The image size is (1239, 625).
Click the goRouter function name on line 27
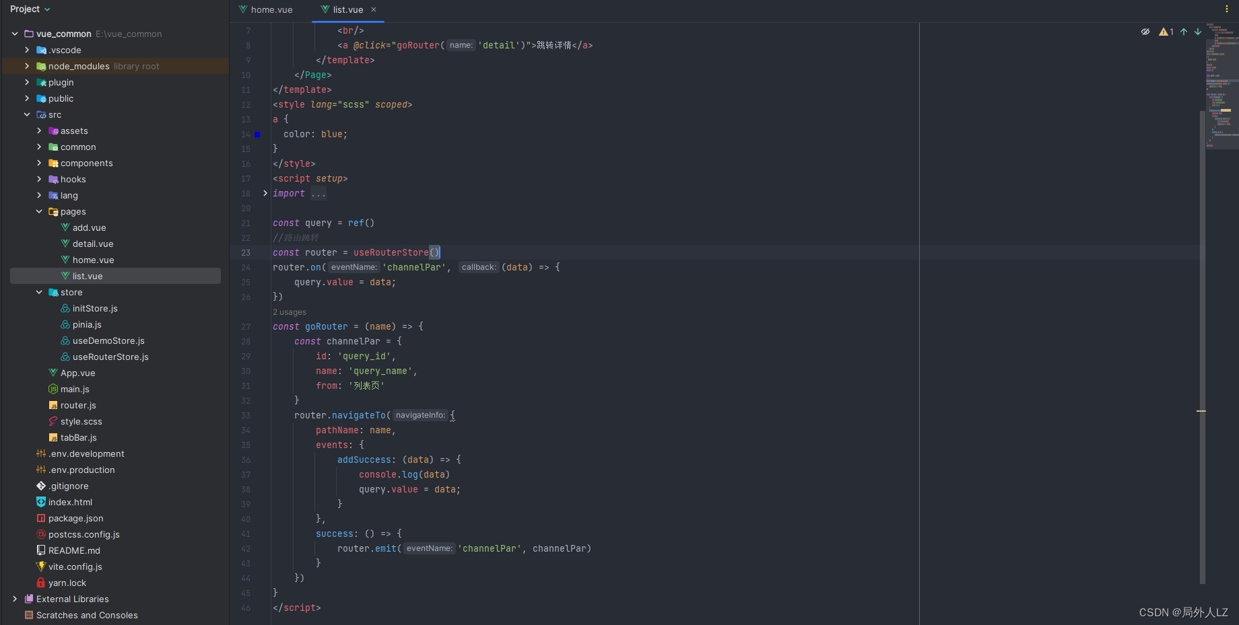(327, 326)
